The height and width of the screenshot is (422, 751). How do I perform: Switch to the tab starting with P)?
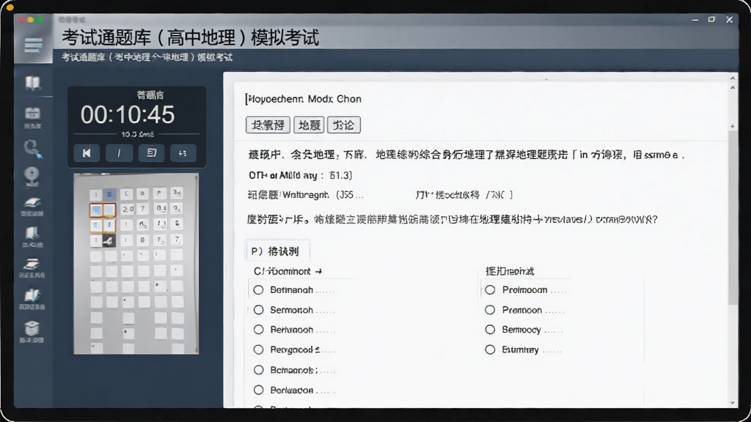[276, 251]
